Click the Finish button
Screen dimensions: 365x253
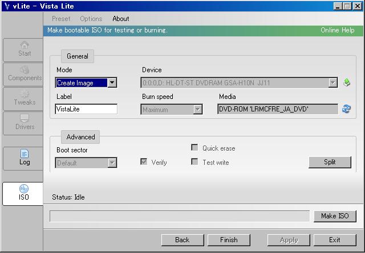(x=229, y=240)
